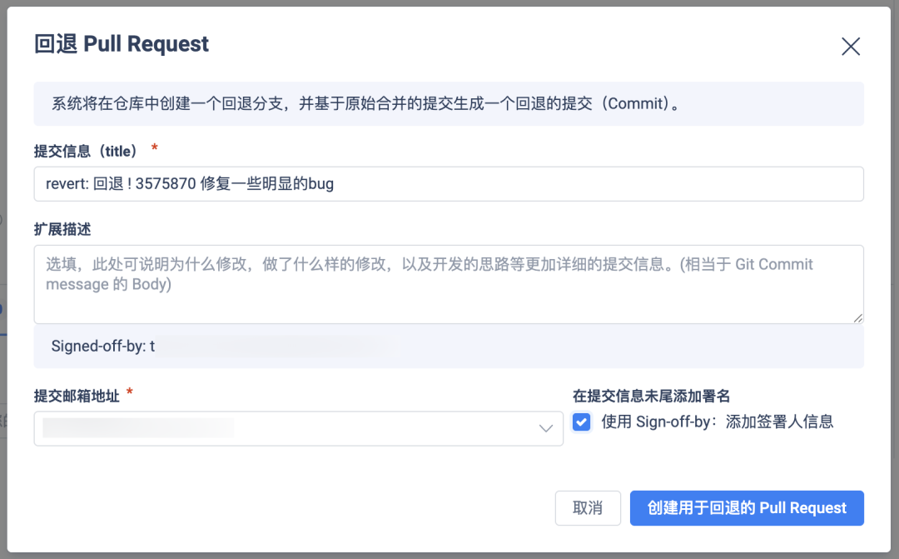Click the blurred email address value
Screen dimensions: 899x559
point(142,428)
